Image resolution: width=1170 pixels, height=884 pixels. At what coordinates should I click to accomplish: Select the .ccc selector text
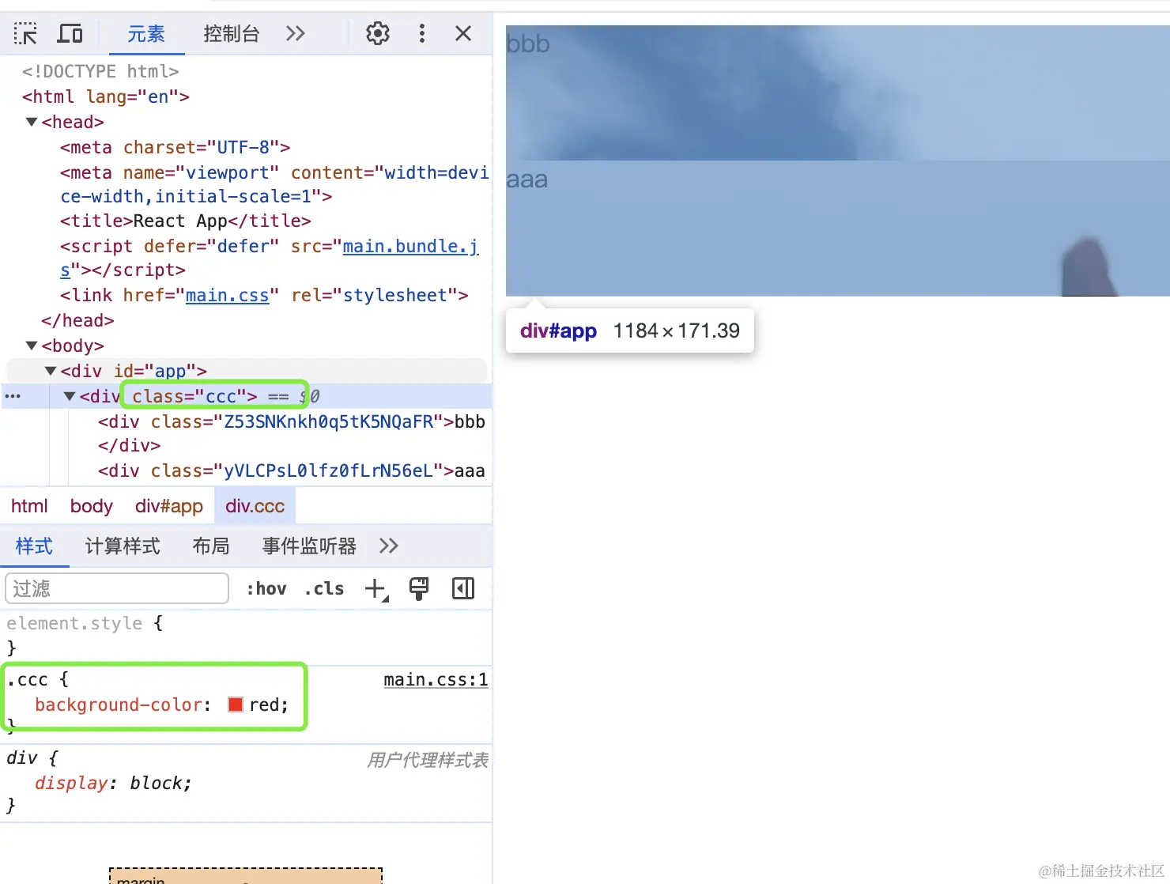tap(28, 680)
